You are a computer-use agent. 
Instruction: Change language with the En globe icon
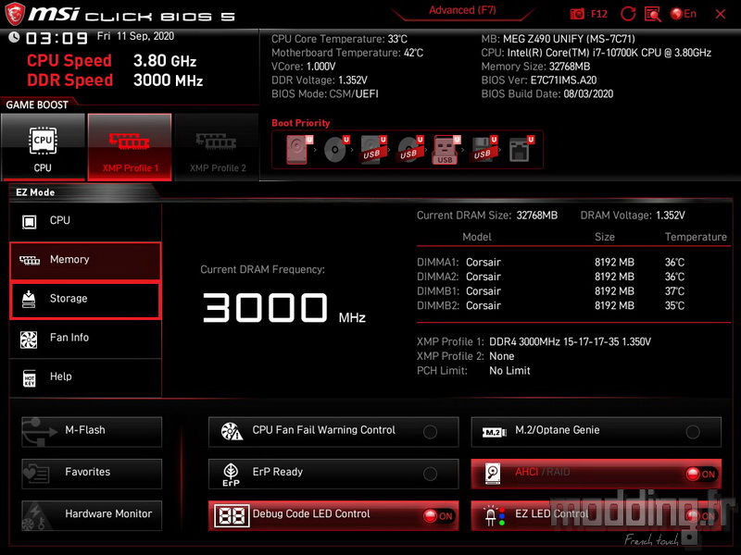[684, 14]
